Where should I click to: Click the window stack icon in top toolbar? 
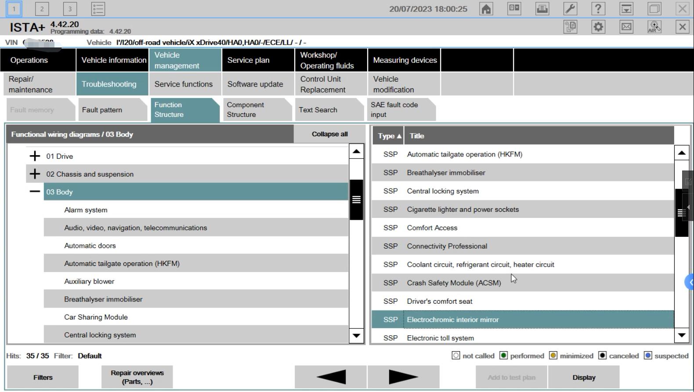(654, 9)
